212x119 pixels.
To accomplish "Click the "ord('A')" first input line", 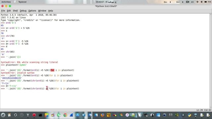I will tap(8, 23).
